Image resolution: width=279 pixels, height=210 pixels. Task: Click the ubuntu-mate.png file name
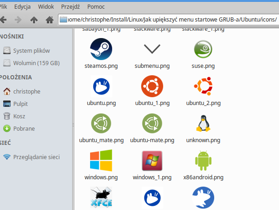pos(152,140)
